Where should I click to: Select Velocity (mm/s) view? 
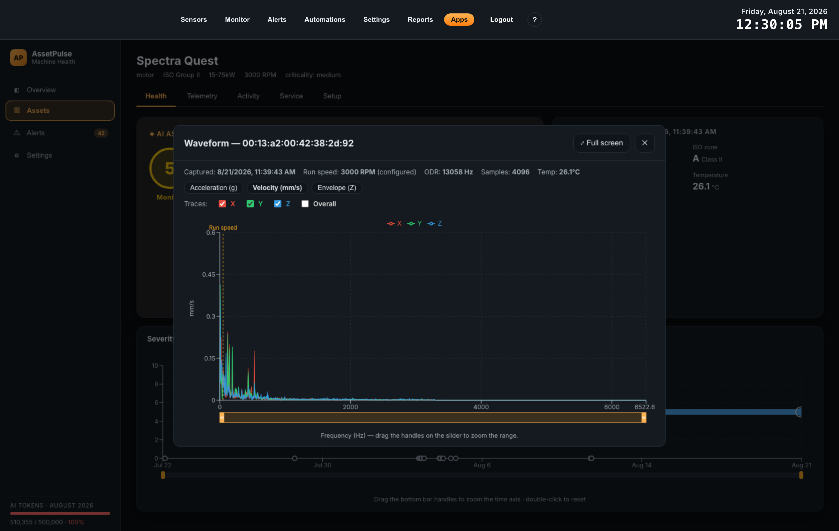[277, 188]
